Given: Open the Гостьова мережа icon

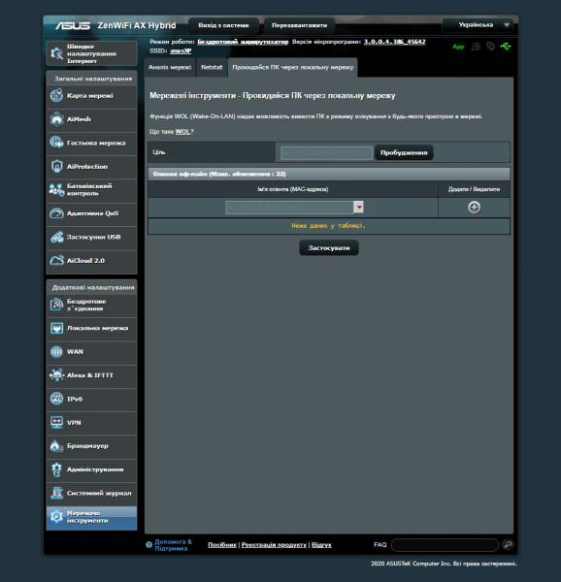Looking at the screenshot, I should click(x=56, y=143).
